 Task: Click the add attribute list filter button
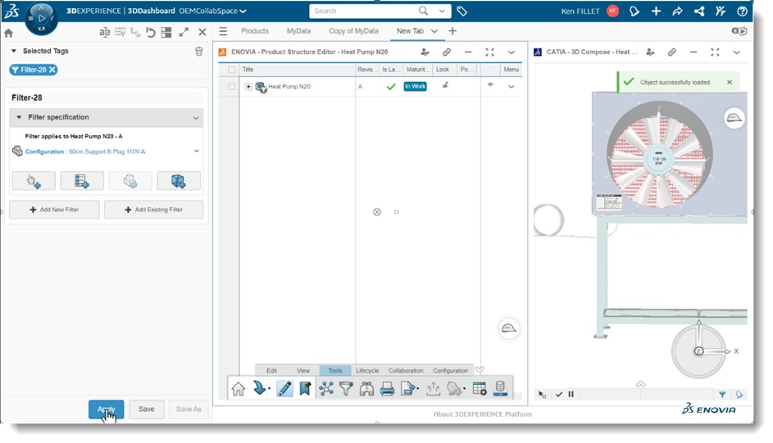[82, 181]
